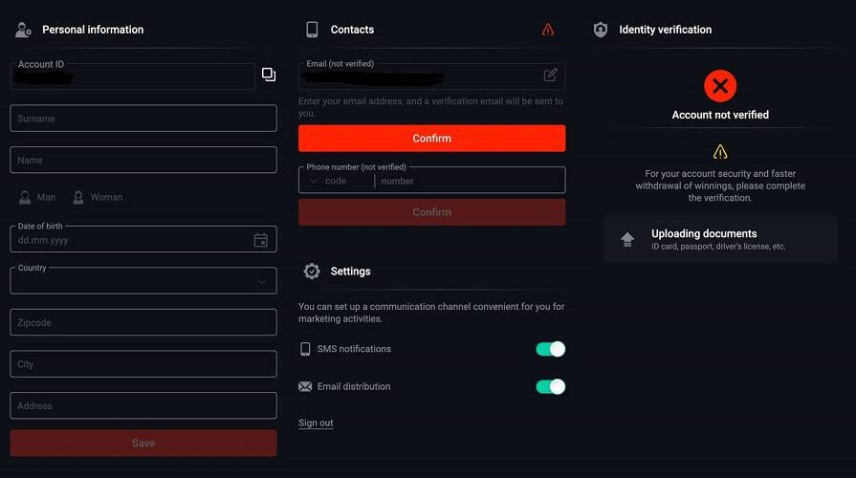Screen dimensions: 856x478
Task: Toggle SMS notifications switch off
Action: point(550,349)
